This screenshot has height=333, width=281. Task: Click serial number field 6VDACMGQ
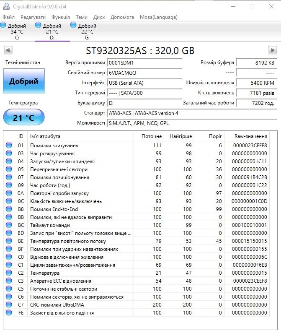[144, 73]
